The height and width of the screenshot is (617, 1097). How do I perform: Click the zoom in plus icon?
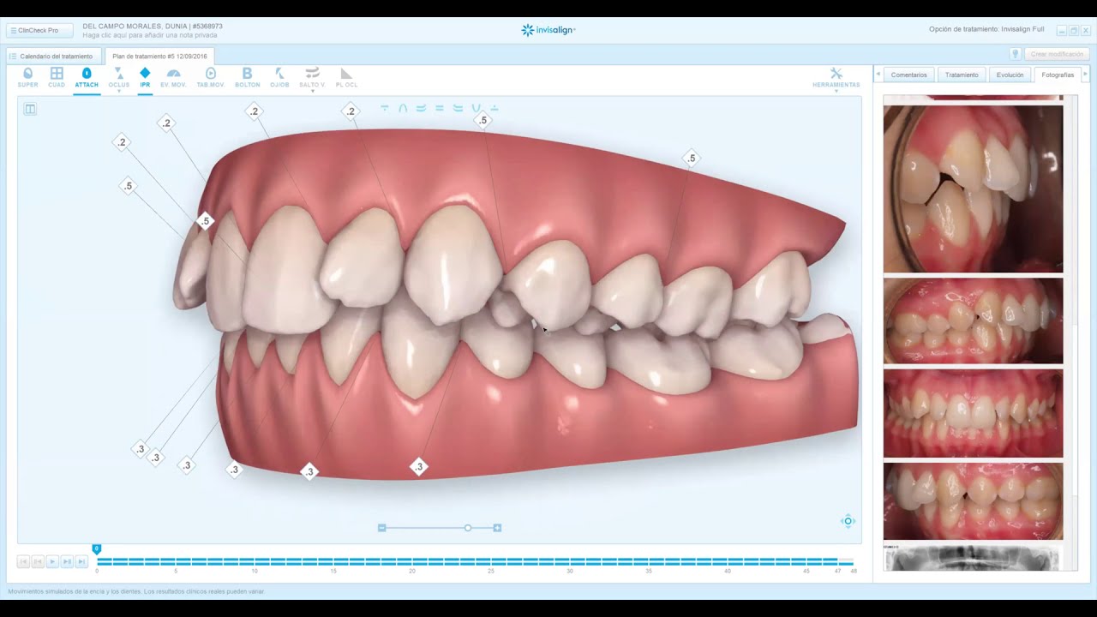[x=497, y=528]
